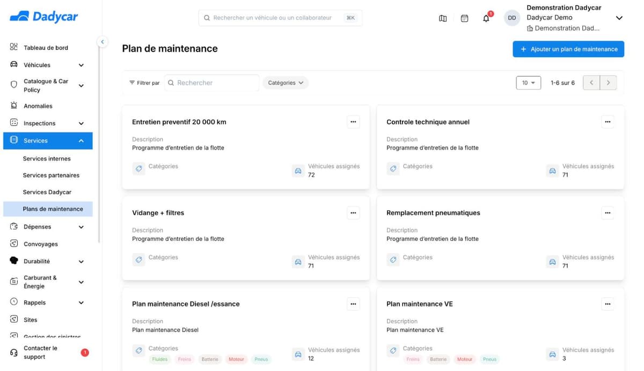Viewport: 644px width, 371px height.
Task: Open Services Dadycar submenu item
Action: point(47,192)
